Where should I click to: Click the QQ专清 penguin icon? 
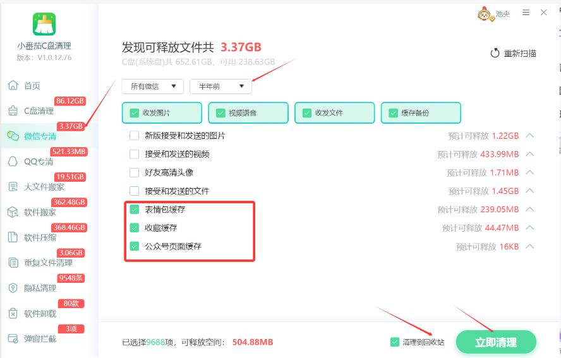point(13,161)
